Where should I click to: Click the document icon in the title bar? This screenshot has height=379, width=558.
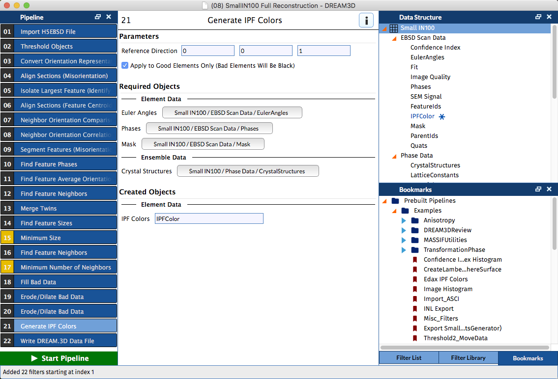(x=205, y=5)
